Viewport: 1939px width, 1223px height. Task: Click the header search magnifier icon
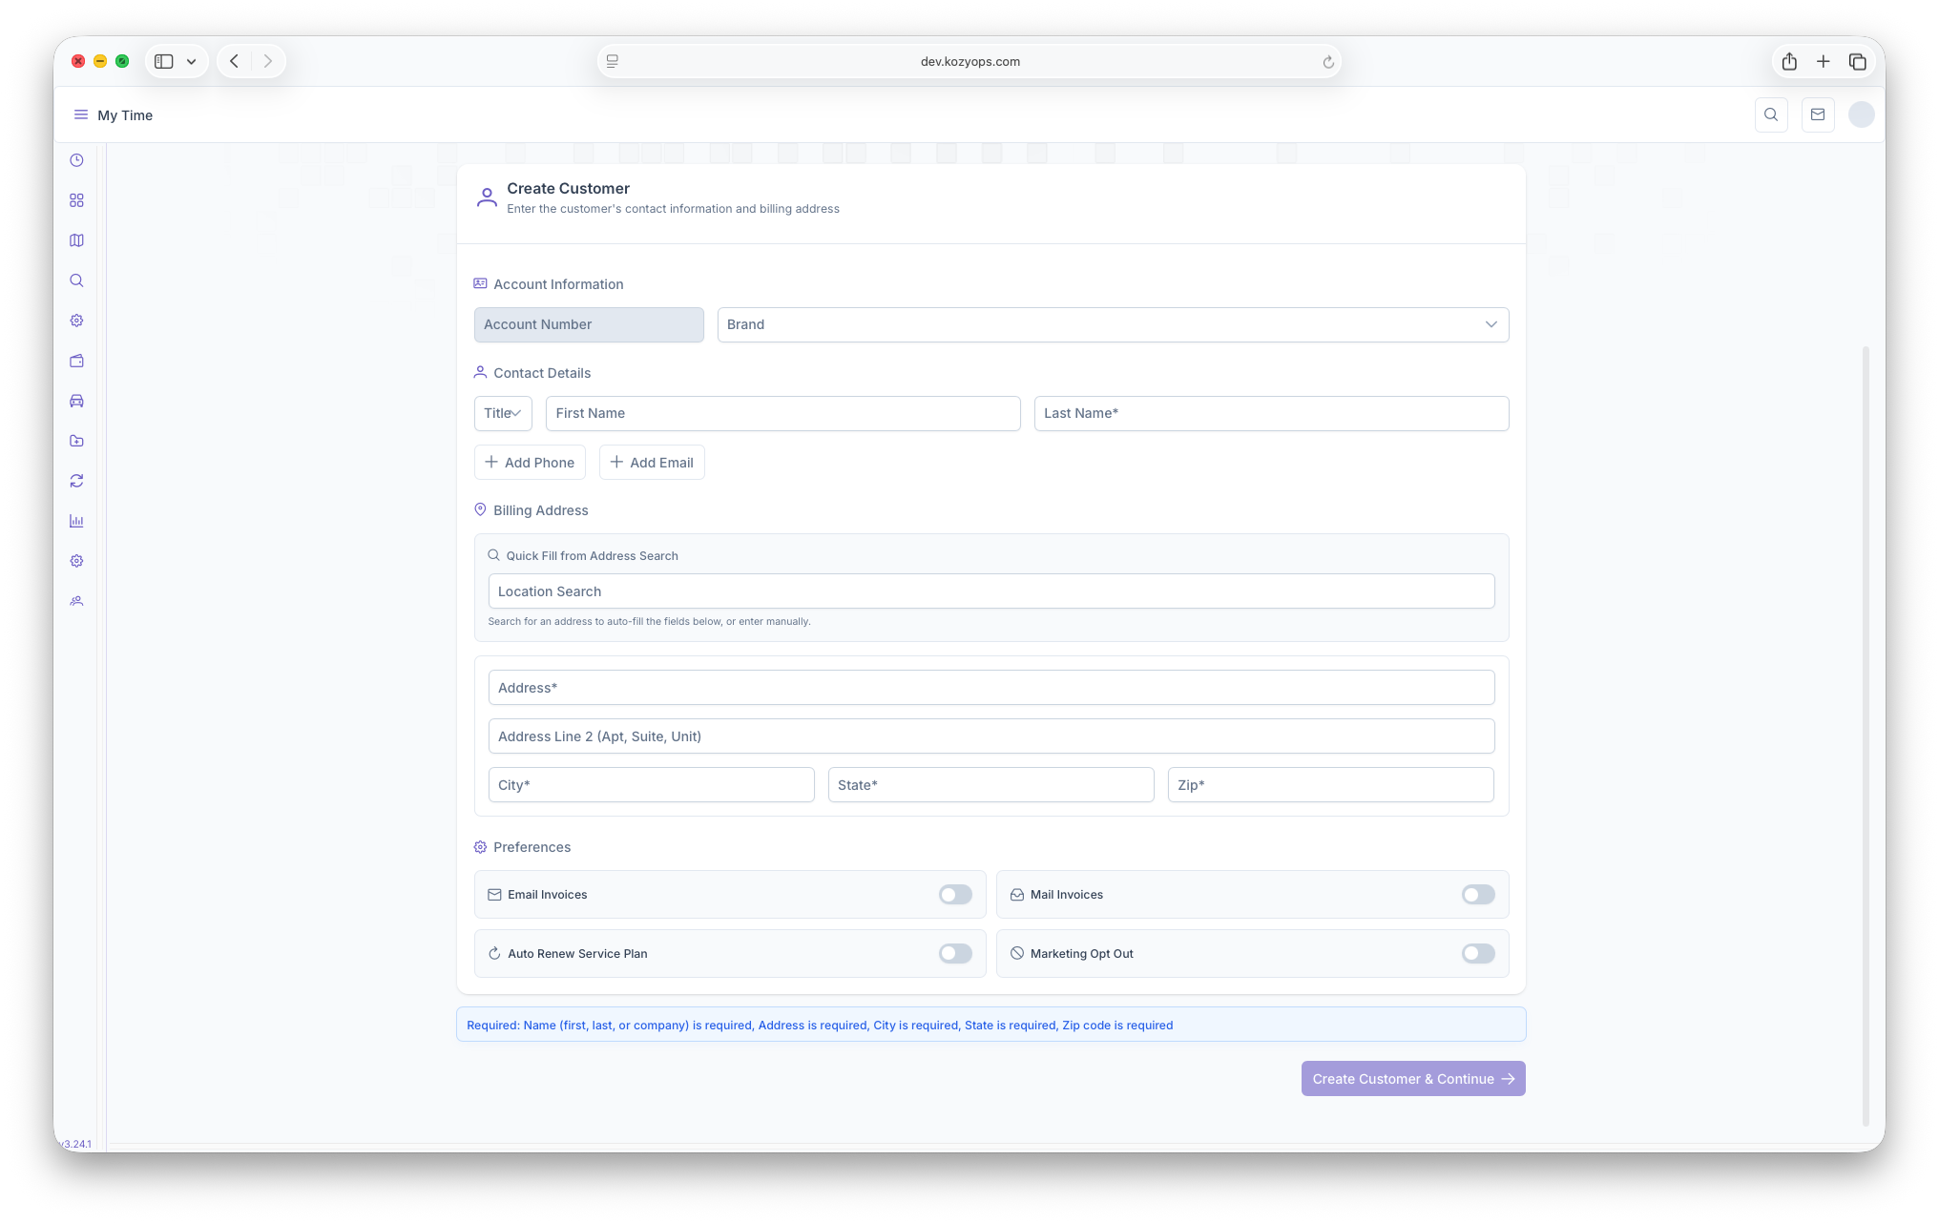pyautogui.click(x=1771, y=114)
